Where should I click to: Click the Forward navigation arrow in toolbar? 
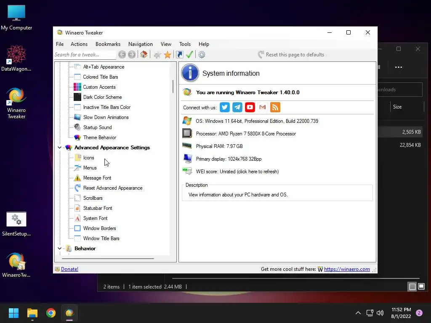[132, 55]
